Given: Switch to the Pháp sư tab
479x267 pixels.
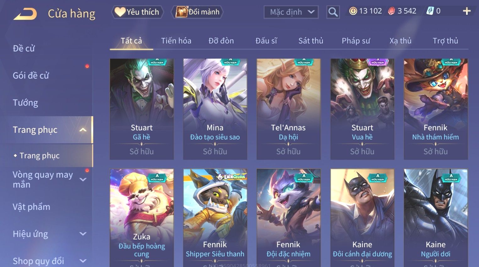Looking at the screenshot, I should click(x=356, y=41).
